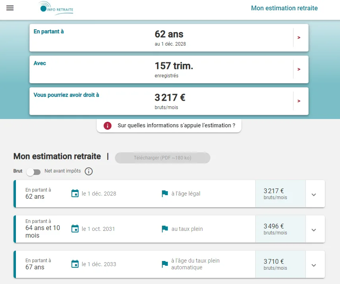The height and width of the screenshot is (284, 340).
Task: Download the estimation PDF with Télécharger
Action: point(162,158)
